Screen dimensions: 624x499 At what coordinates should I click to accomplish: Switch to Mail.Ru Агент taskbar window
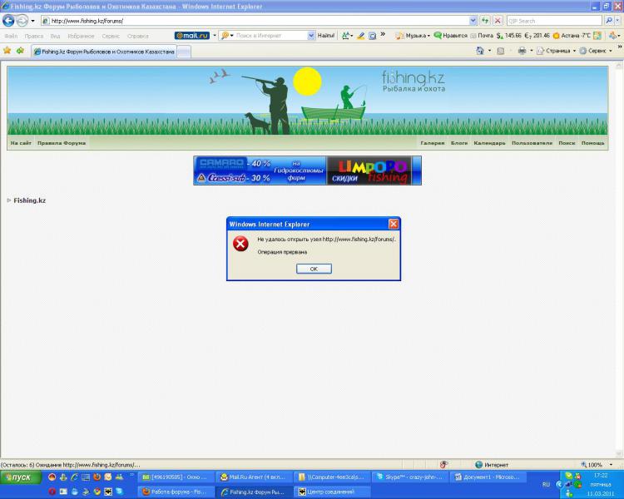(x=254, y=477)
